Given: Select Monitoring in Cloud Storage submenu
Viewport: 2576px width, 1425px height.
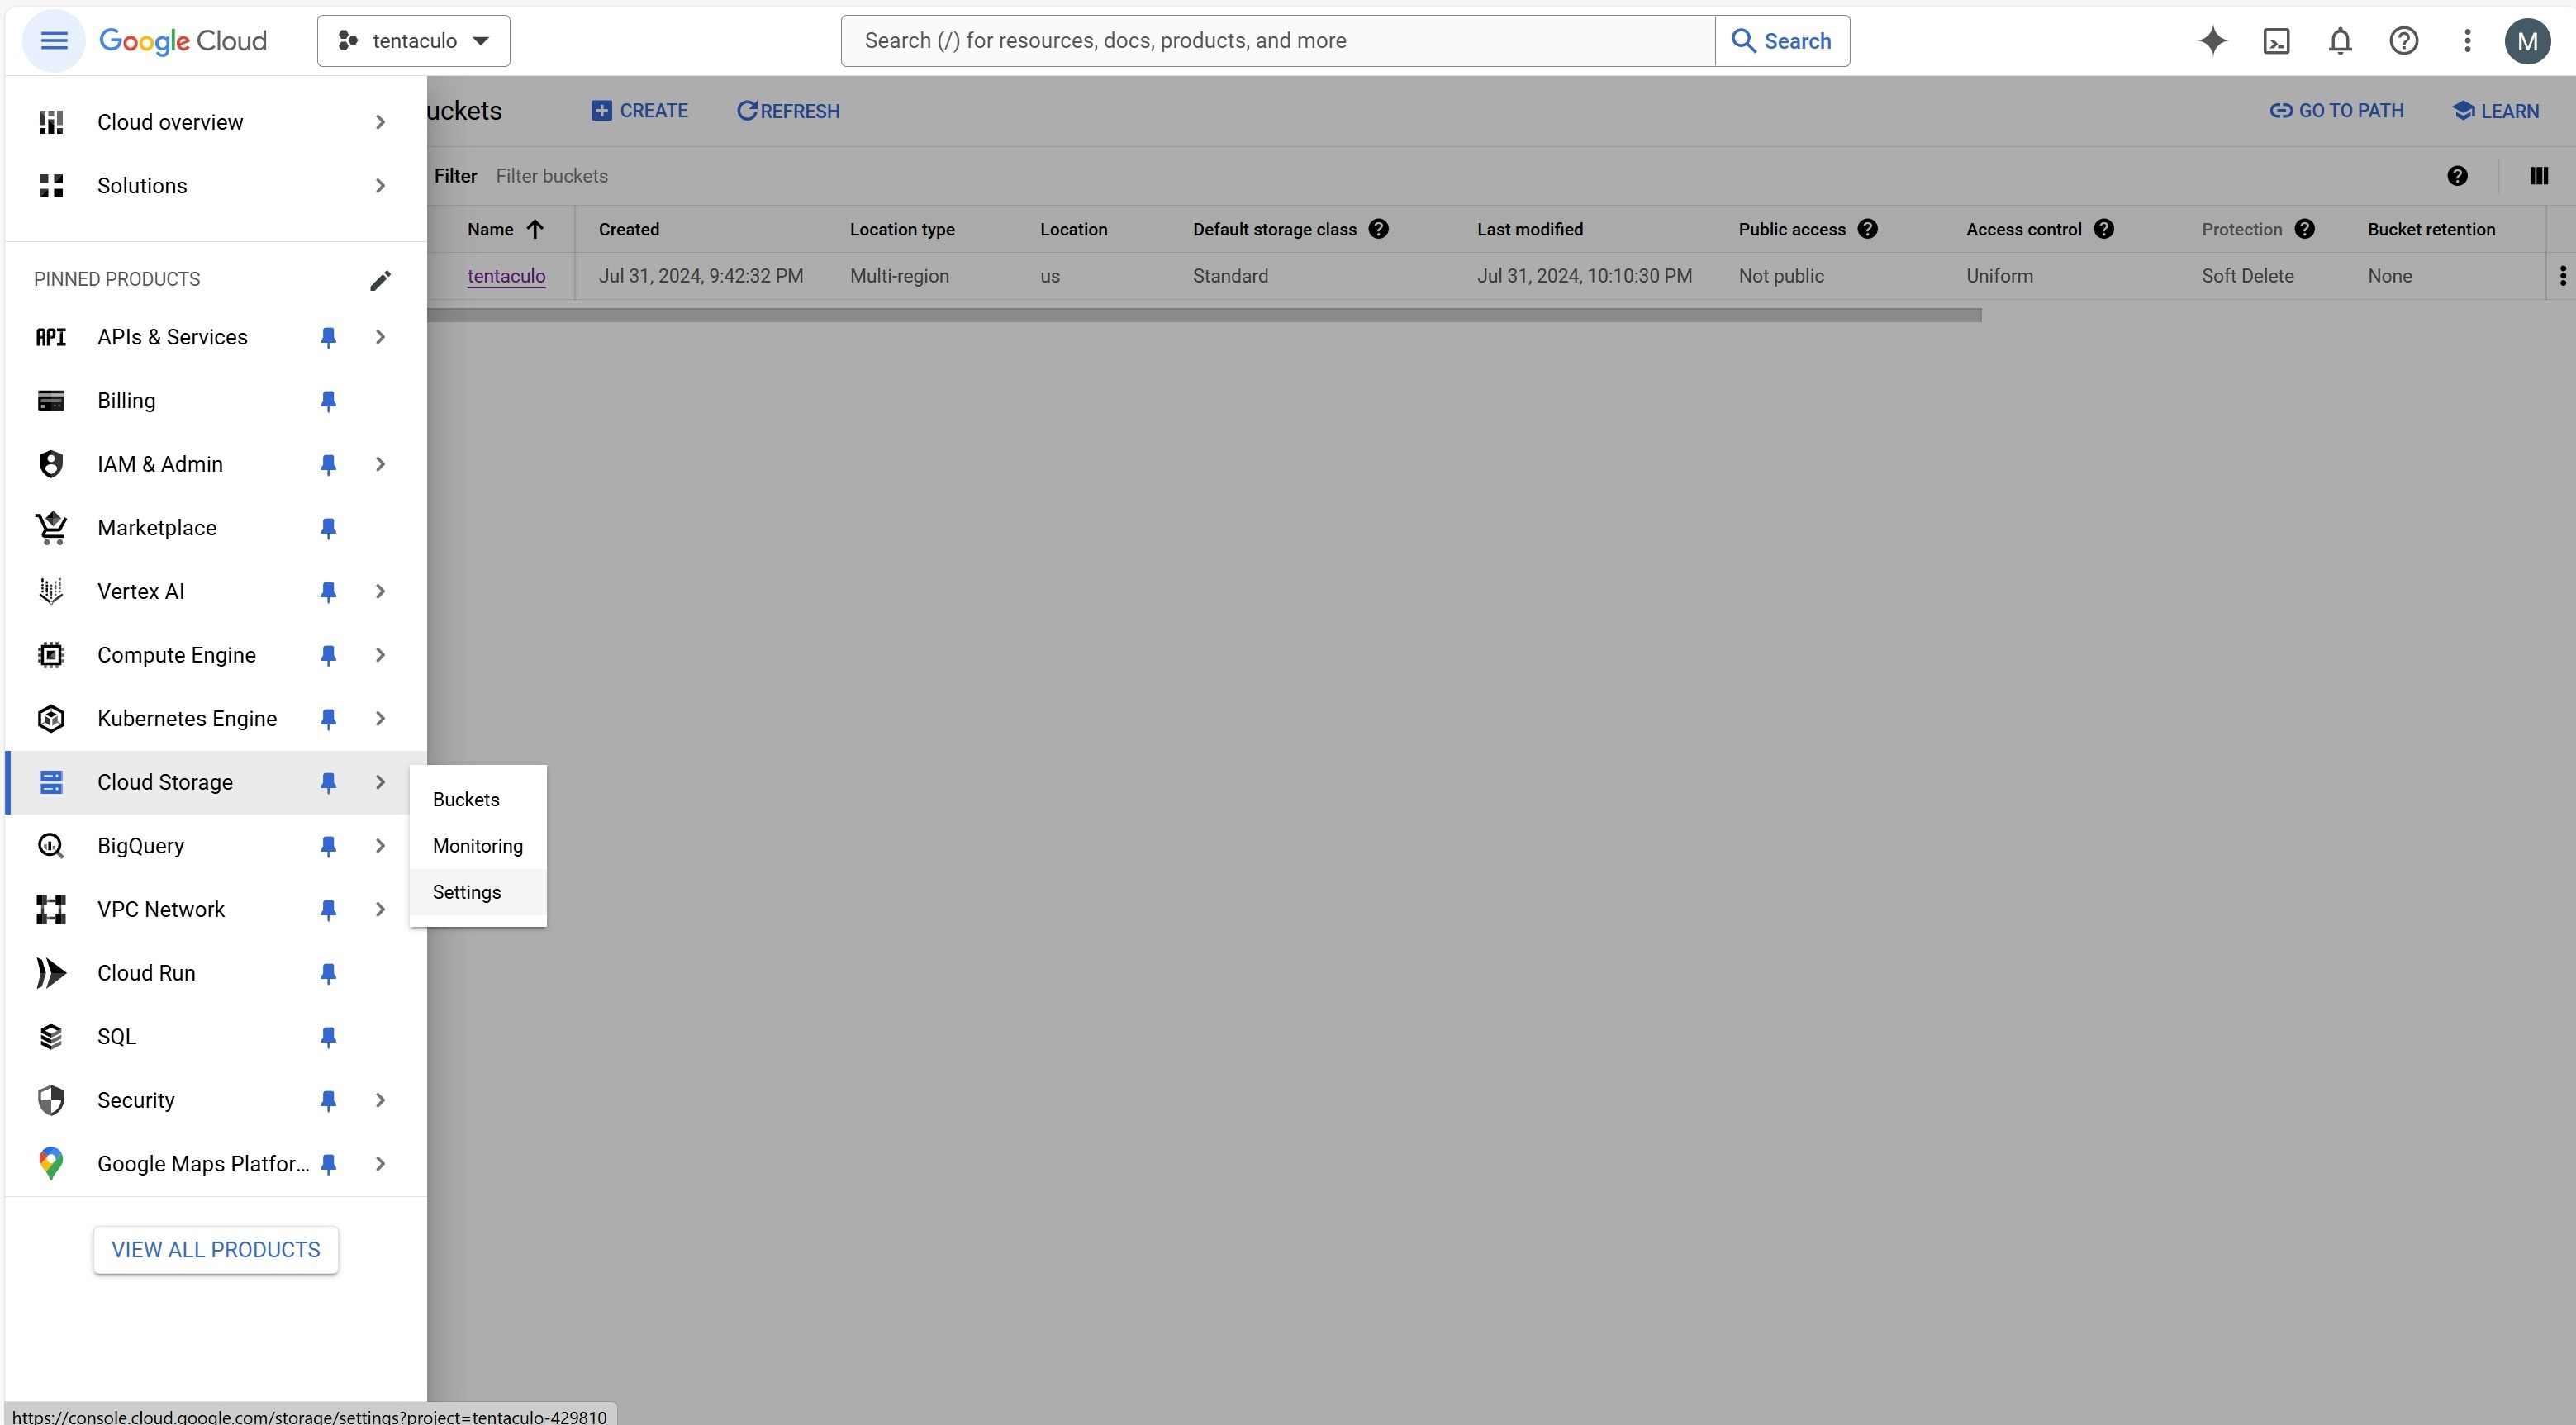Looking at the screenshot, I should [x=478, y=846].
